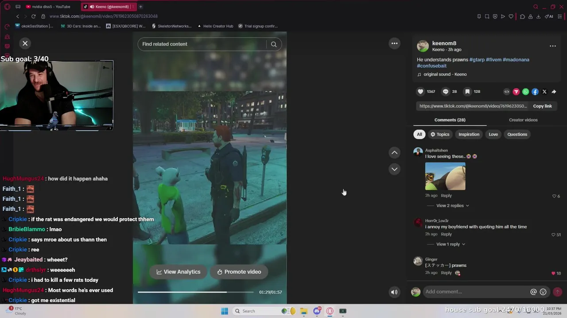This screenshot has width=567, height=318.
Task: Open the emoji picker in comment box
Action: (543, 292)
